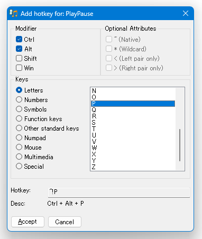Enable the Win modifier checkbox

coord(19,68)
